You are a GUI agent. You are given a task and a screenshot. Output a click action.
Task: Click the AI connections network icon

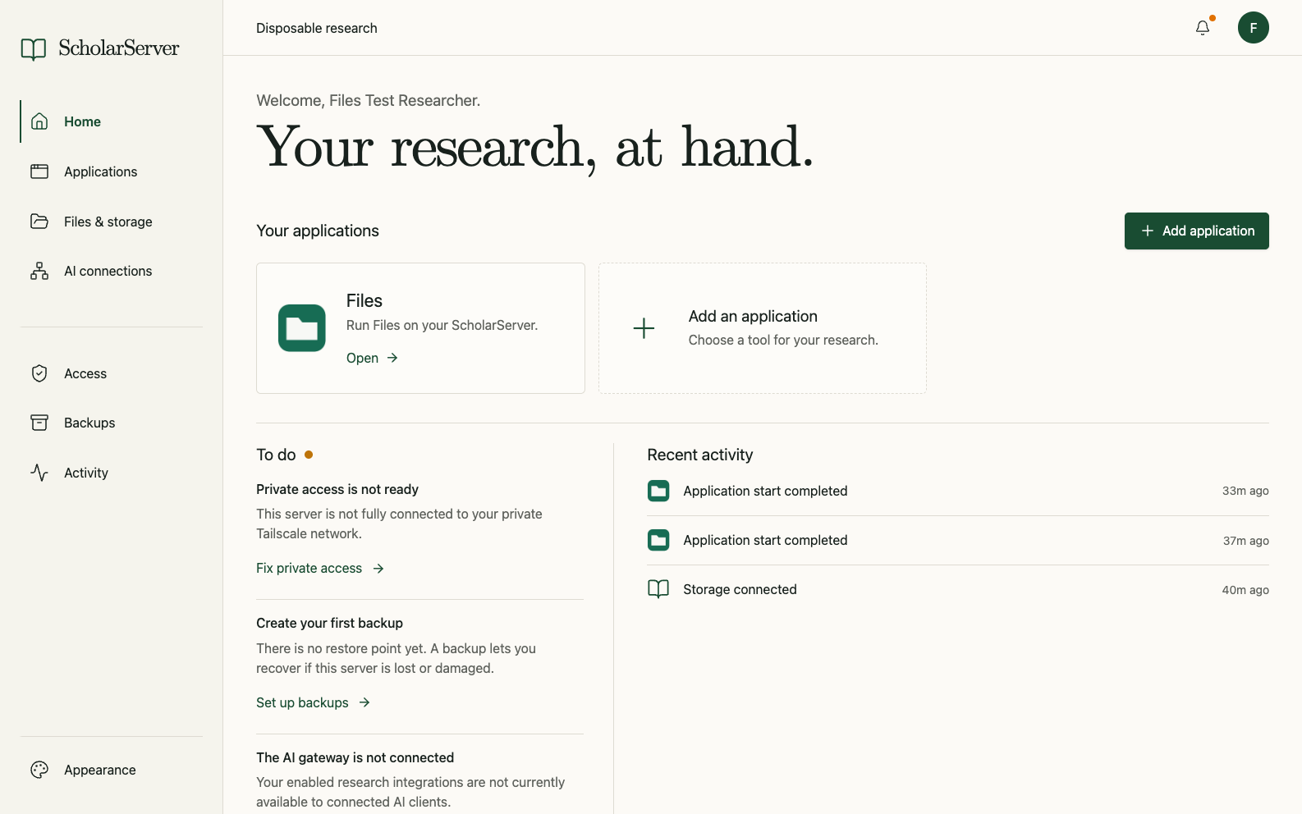tap(39, 271)
